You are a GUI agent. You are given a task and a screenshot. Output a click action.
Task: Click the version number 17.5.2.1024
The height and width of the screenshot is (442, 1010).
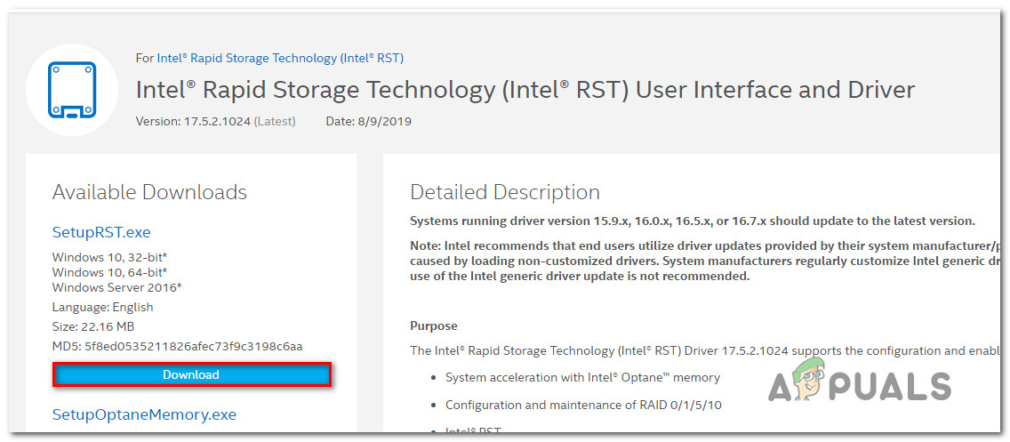(x=216, y=121)
